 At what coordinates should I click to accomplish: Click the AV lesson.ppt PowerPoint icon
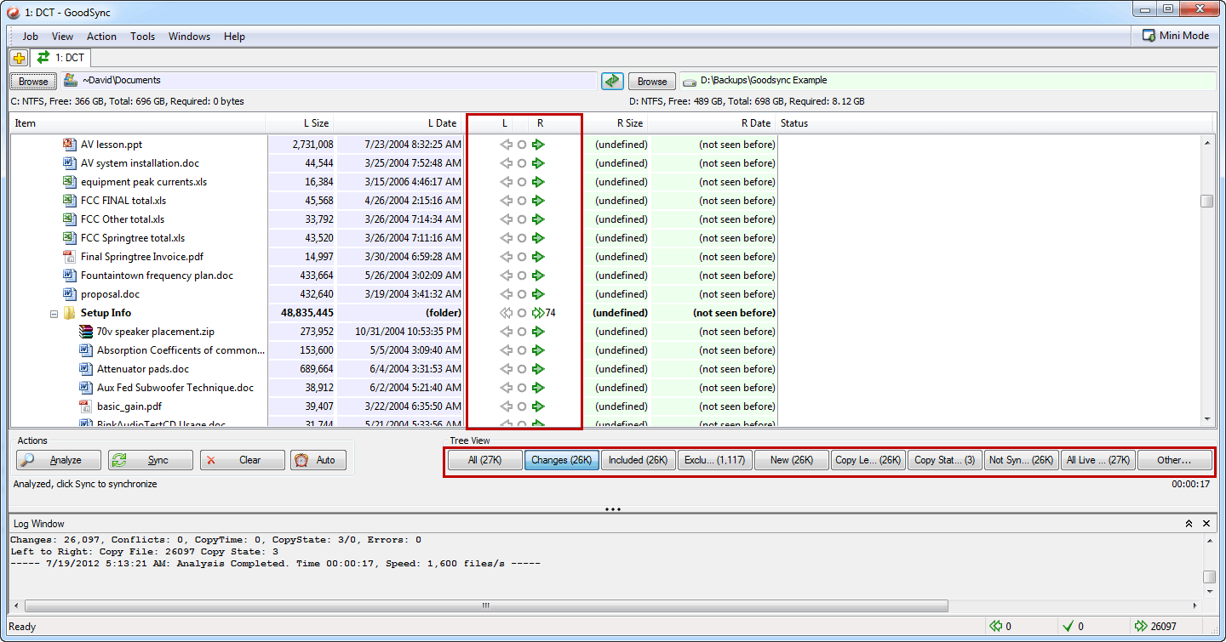pyautogui.click(x=70, y=145)
